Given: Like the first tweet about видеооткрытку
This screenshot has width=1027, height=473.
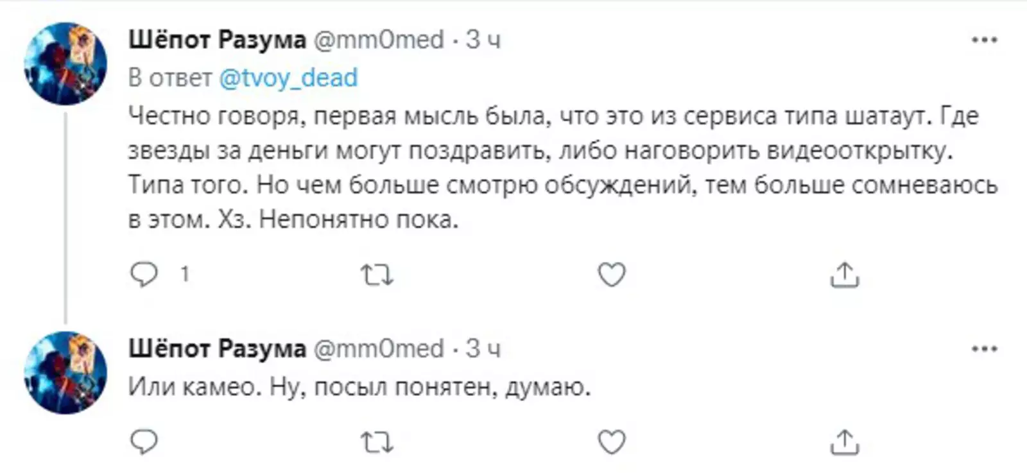Looking at the screenshot, I should 611,275.
